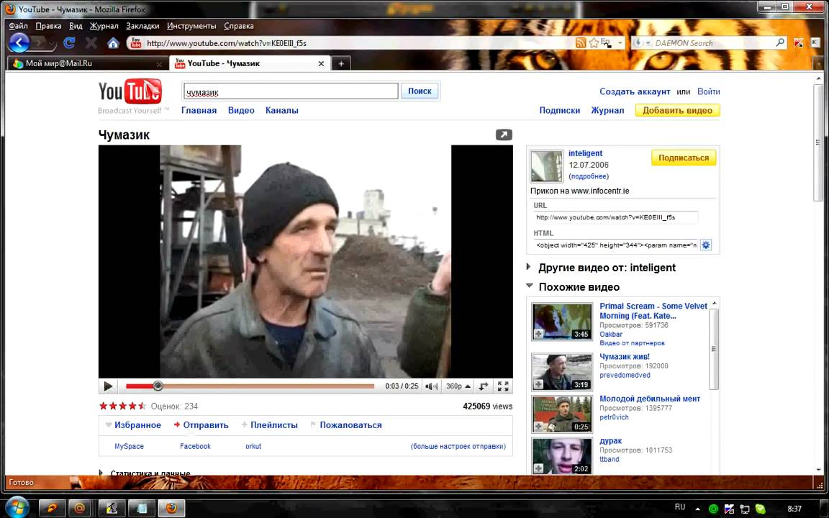829x518 pixels.
Task: Play the video
Action: (108, 386)
